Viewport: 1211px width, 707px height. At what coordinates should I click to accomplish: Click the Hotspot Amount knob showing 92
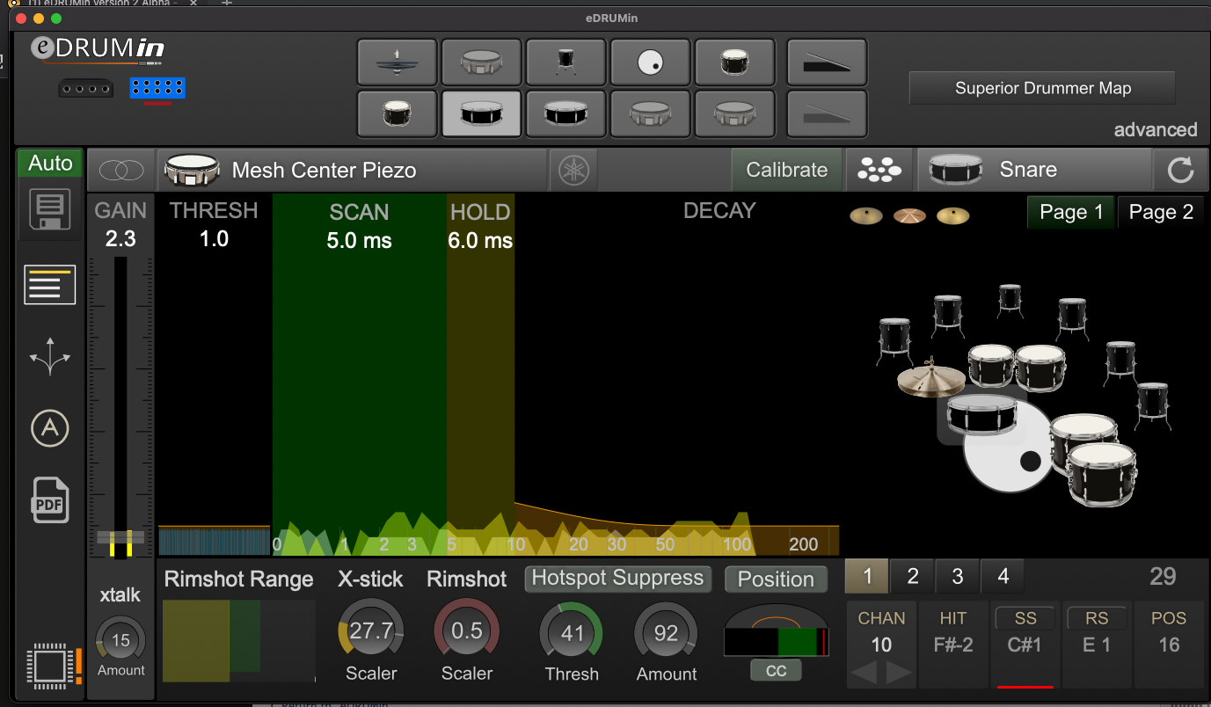(667, 633)
